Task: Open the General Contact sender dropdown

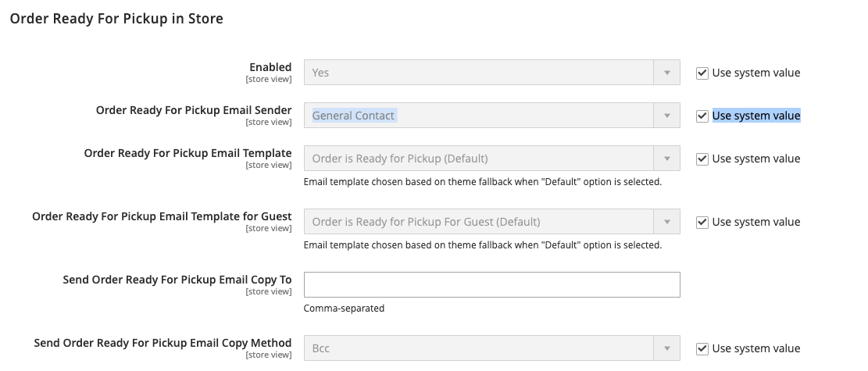Action: (x=491, y=116)
